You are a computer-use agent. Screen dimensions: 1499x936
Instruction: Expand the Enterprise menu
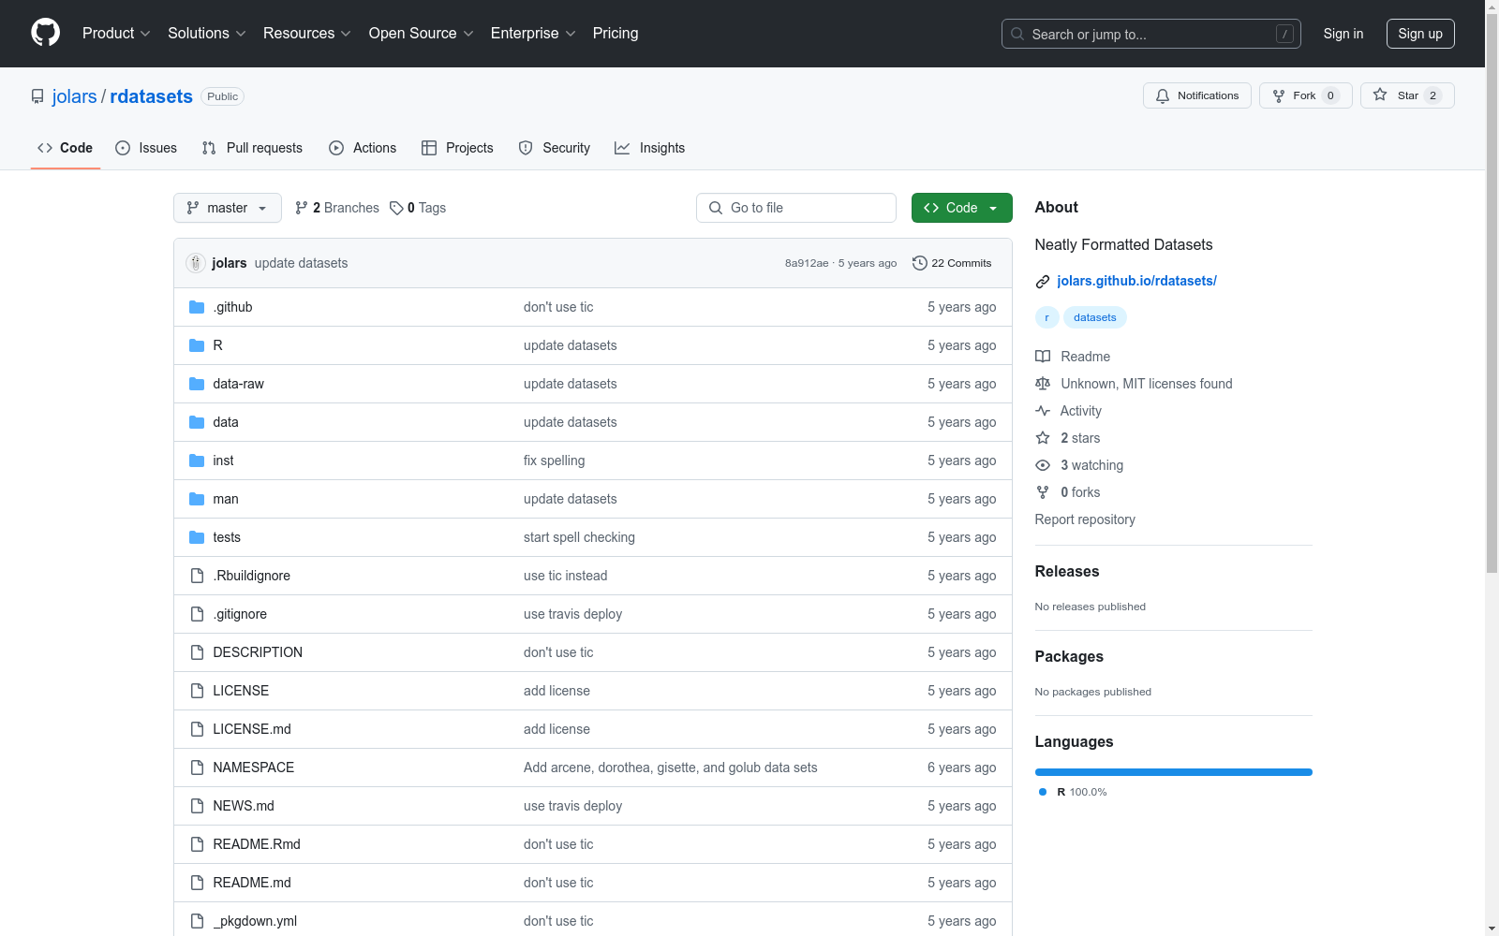point(533,34)
